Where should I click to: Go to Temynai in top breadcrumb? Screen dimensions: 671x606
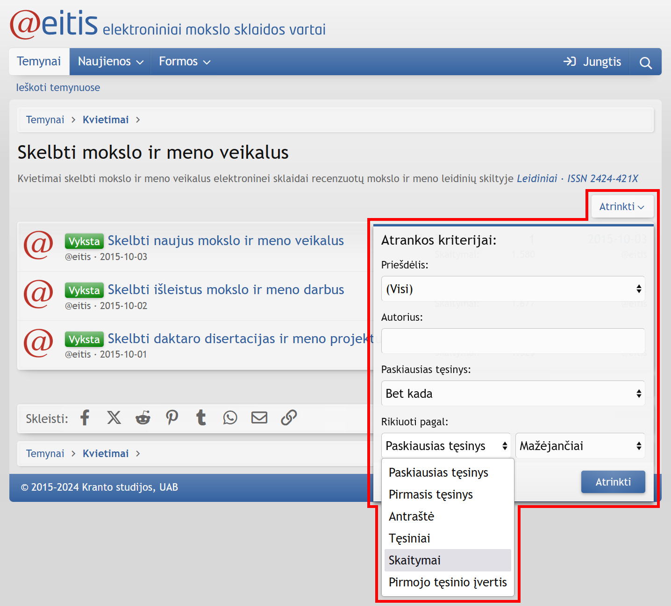[x=45, y=120]
